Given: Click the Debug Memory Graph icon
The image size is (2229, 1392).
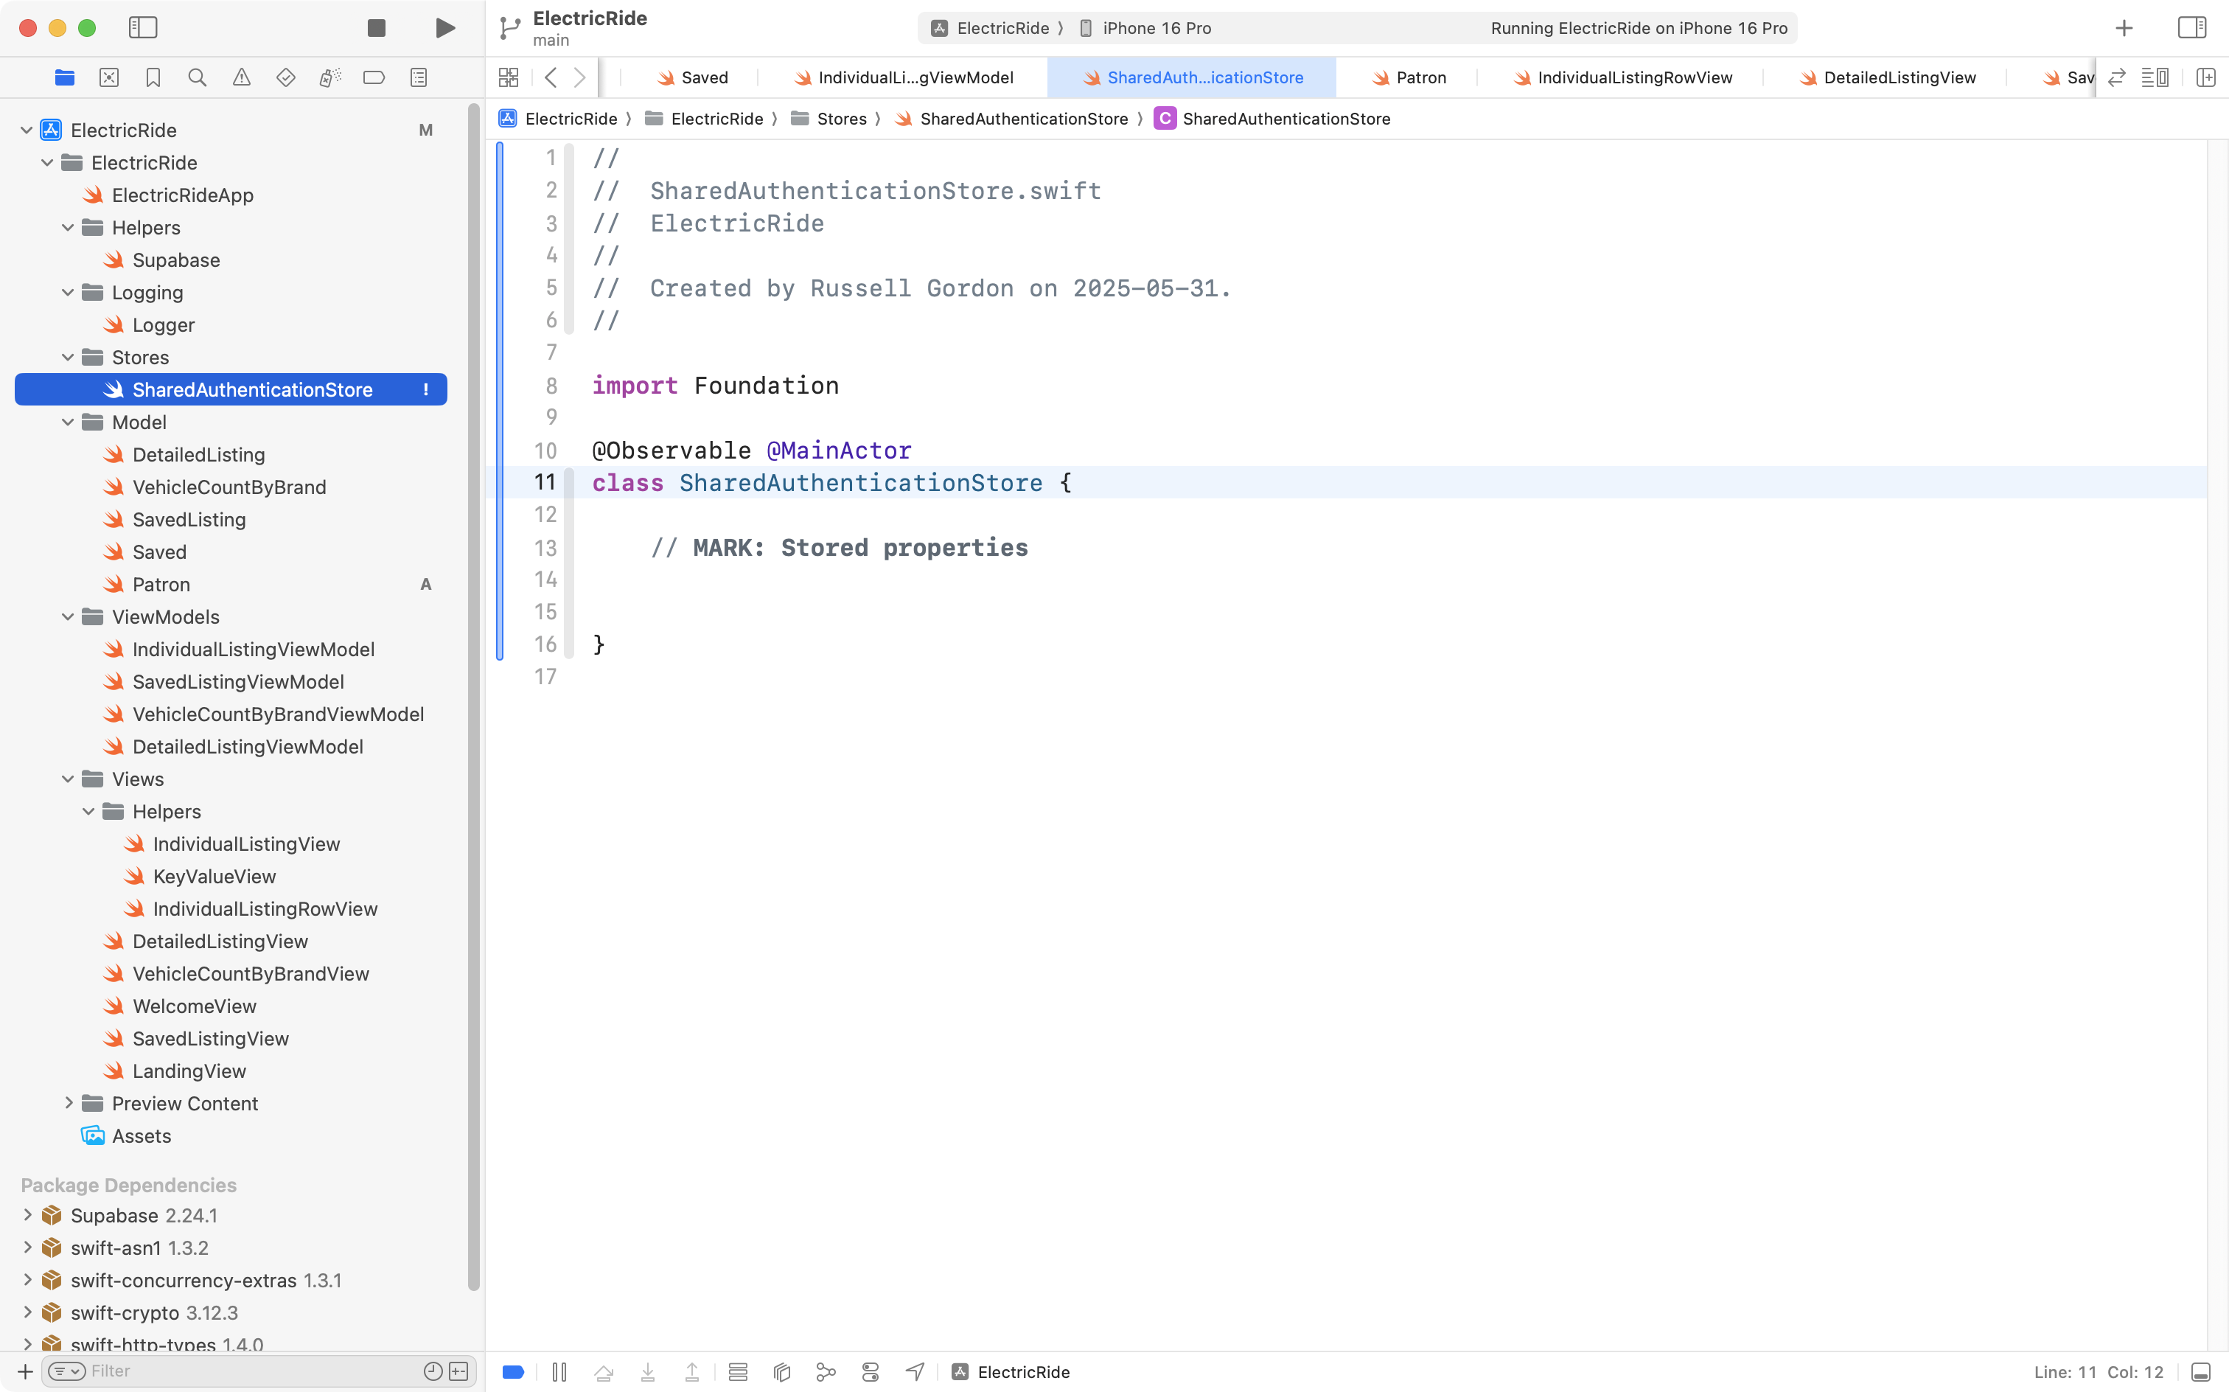Looking at the screenshot, I should click(x=826, y=1372).
